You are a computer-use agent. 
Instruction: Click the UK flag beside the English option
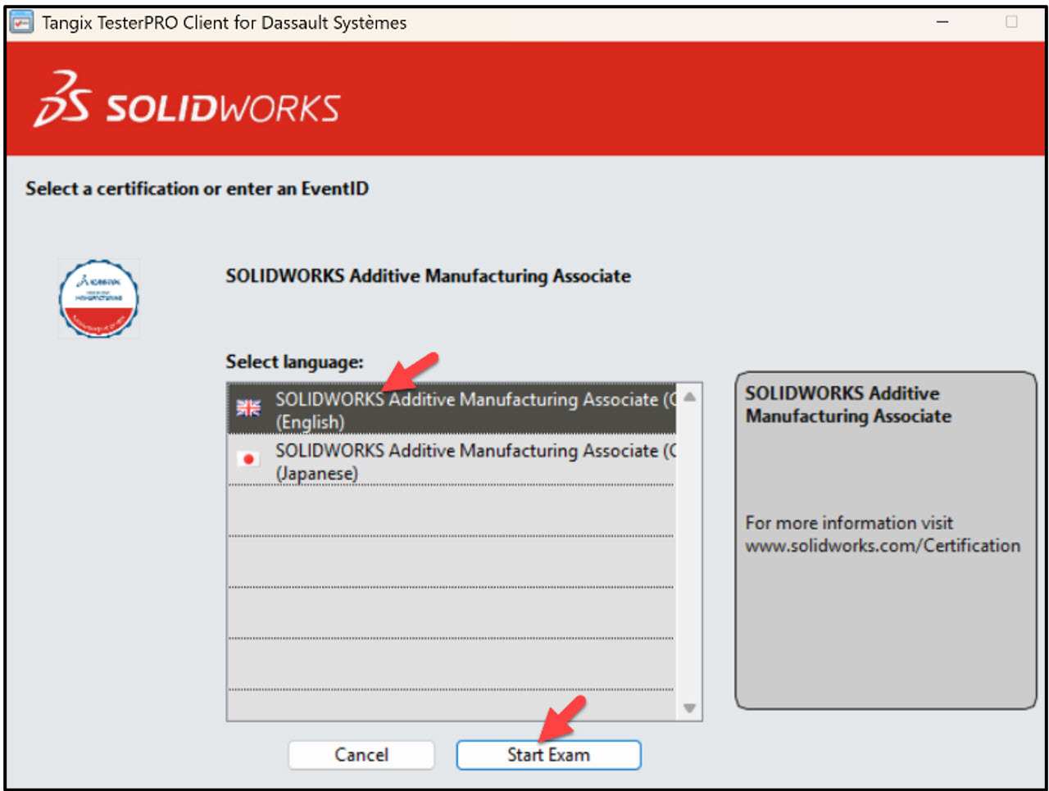tap(247, 407)
